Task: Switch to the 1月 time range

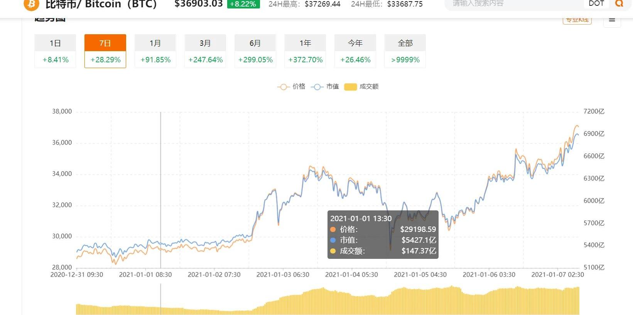Action: coord(155,51)
